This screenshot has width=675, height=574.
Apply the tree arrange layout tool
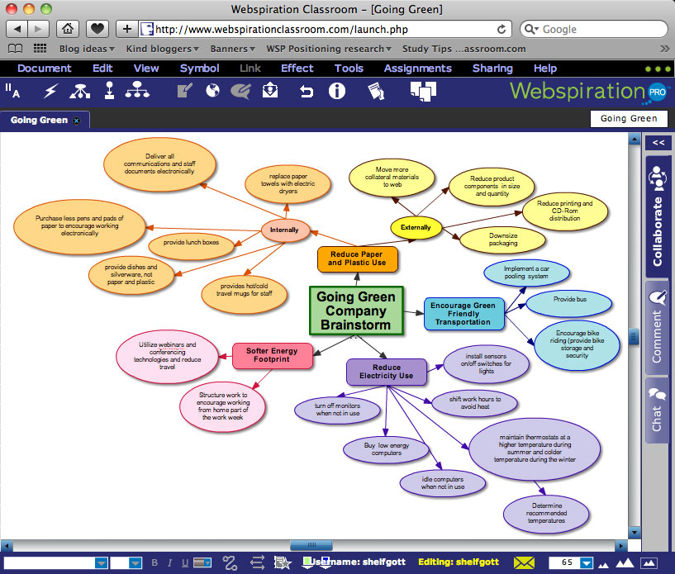[137, 90]
